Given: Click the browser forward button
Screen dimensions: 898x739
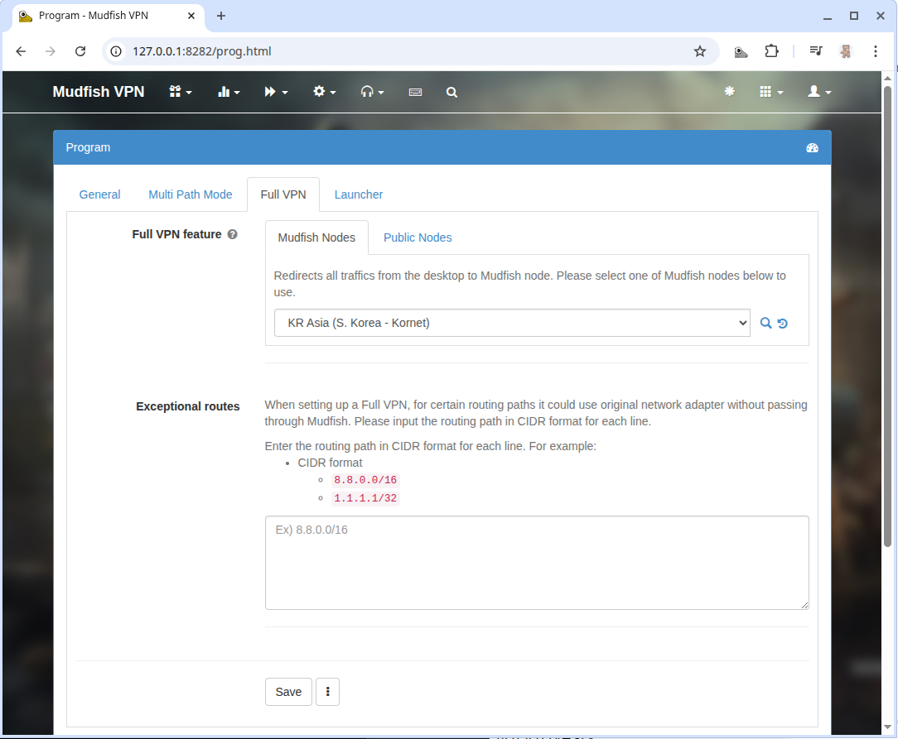Looking at the screenshot, I should [x=51, y=51].
